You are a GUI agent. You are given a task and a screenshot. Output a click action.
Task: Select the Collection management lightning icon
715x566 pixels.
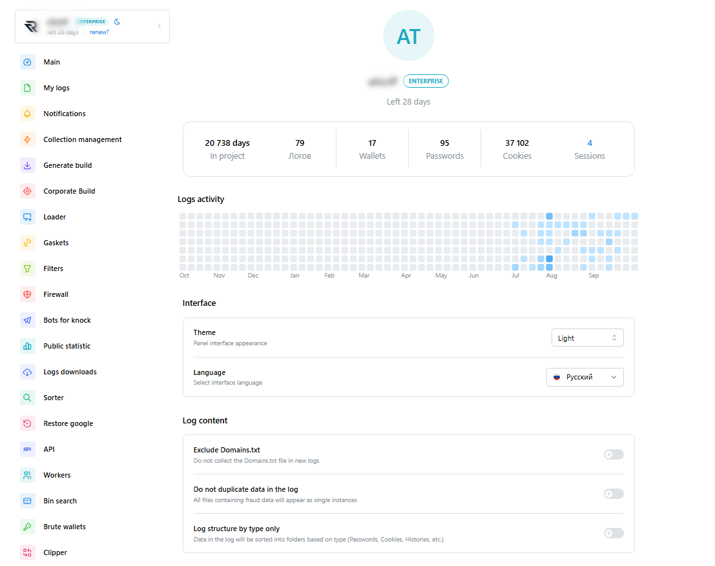(27, 139)
